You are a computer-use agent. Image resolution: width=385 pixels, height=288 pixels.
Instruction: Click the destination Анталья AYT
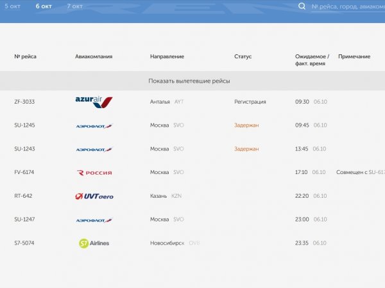[x=167, y=102]
